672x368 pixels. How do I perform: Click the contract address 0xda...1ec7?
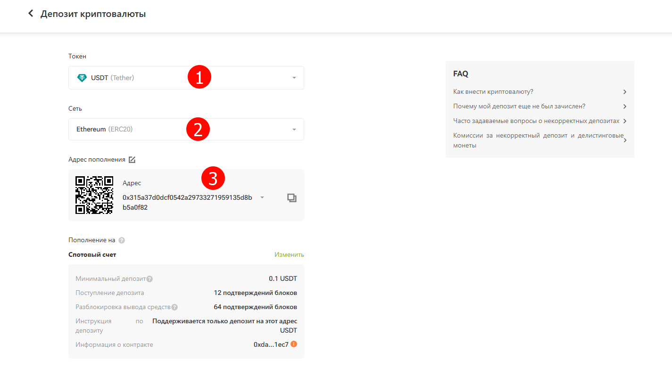(x=271, y=344)
